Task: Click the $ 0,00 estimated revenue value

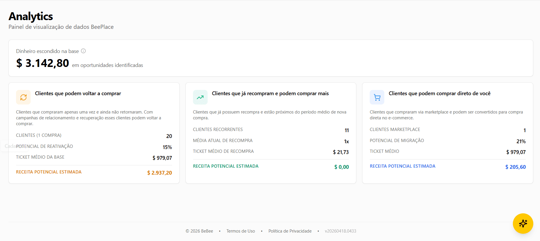Action: tap(341, 167)
